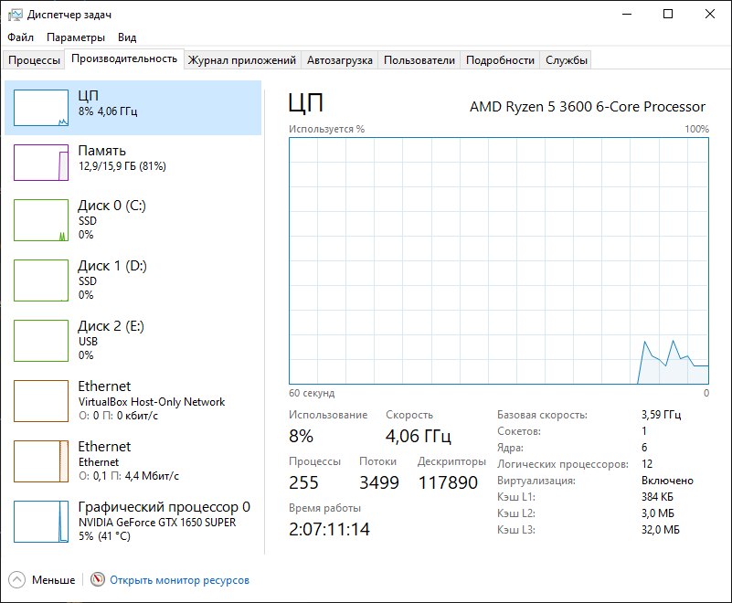Click the large ЦП heading

click(x=306, y=102)
